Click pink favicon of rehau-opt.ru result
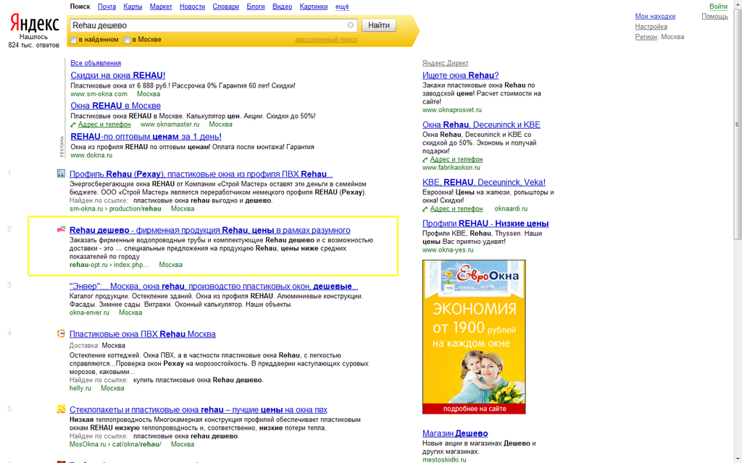Screen dimensions: 742x463 click(x=61, y=229)
